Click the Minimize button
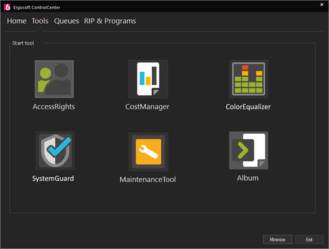This screenshot has height=249, width=329. [x=278, y=239]
